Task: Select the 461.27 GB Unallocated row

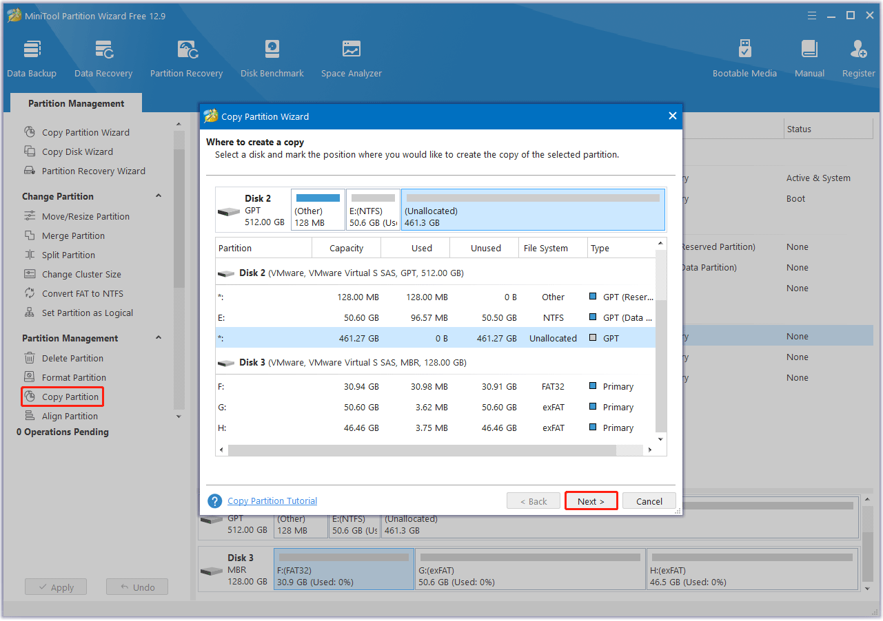Action: point(436,338)
